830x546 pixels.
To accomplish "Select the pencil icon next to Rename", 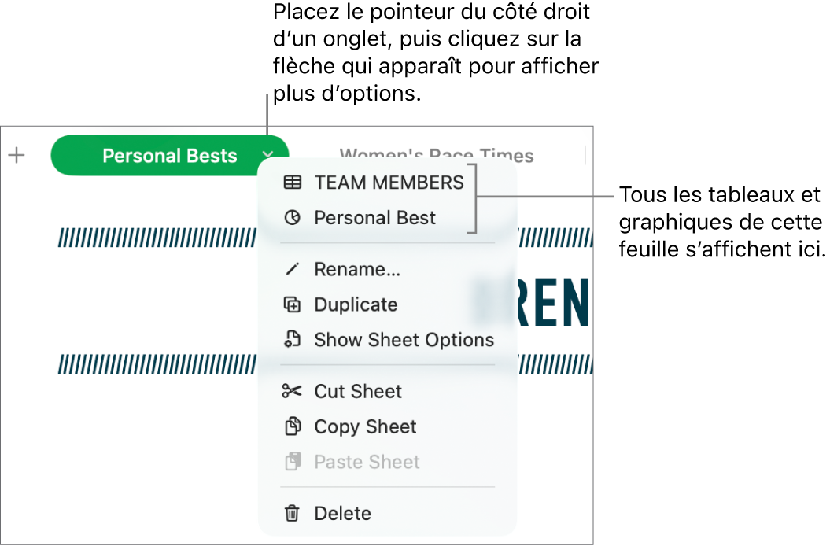I will (x=292, y=269).
